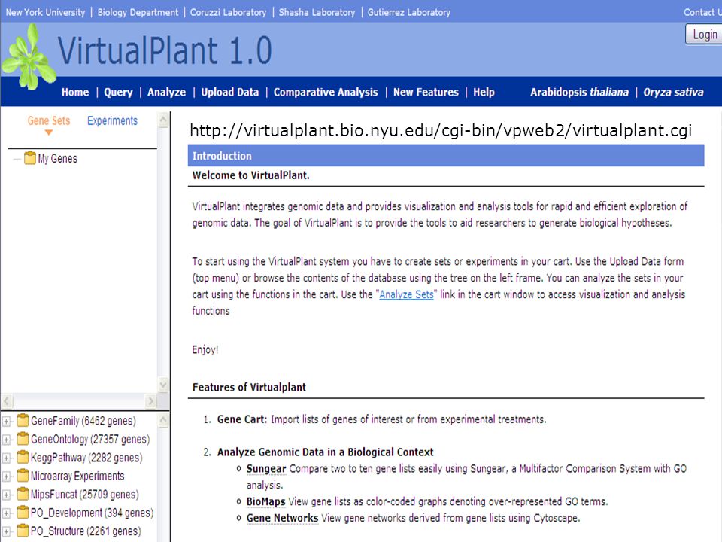This screenshot has height=542, width=722.
Task: Expand the Microarray Experiments tree node
Action: point(7,477)
